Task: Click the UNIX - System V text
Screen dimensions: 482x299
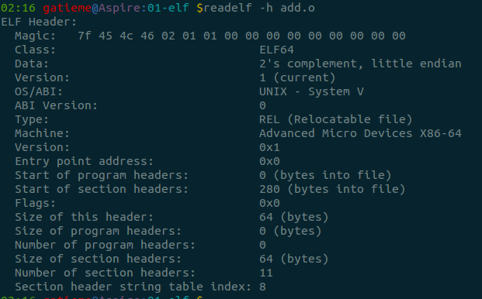Action: tap(311, 91)
